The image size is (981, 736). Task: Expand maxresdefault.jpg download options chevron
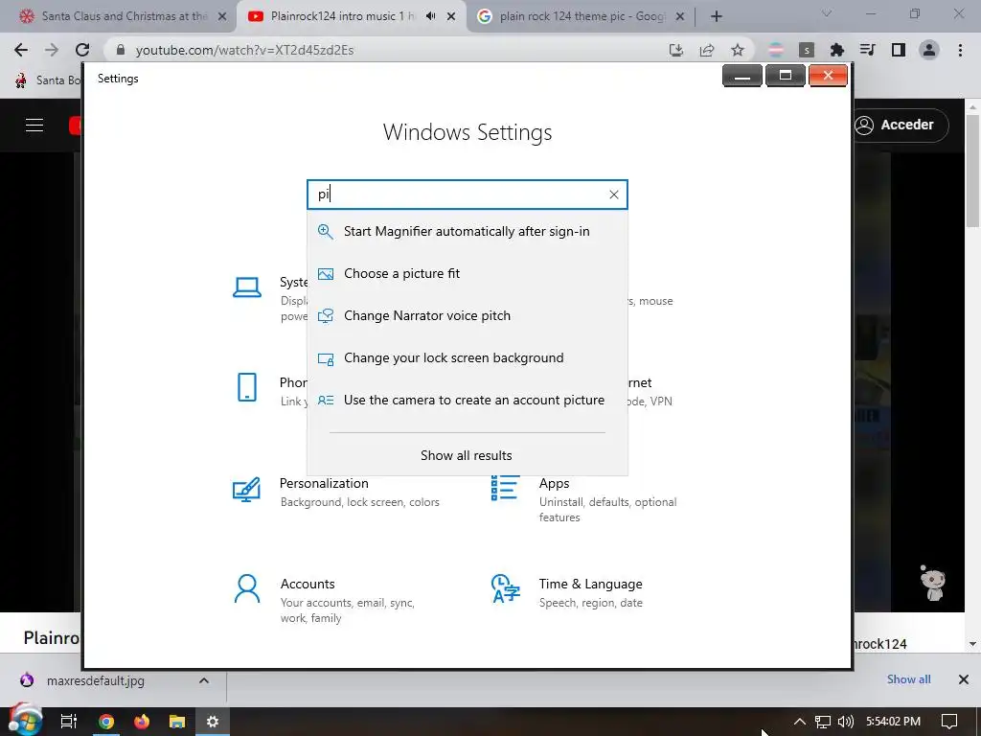tap(204, 680)
